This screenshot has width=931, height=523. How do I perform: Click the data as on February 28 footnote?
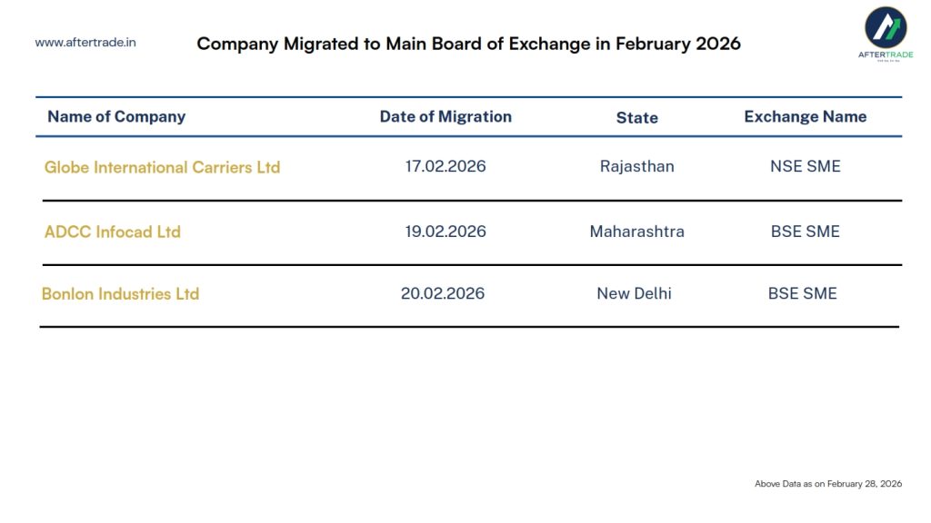click(x=827, y=484)
